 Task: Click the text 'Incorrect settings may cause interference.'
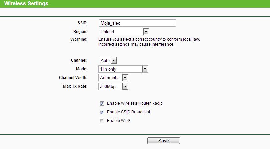136,44
